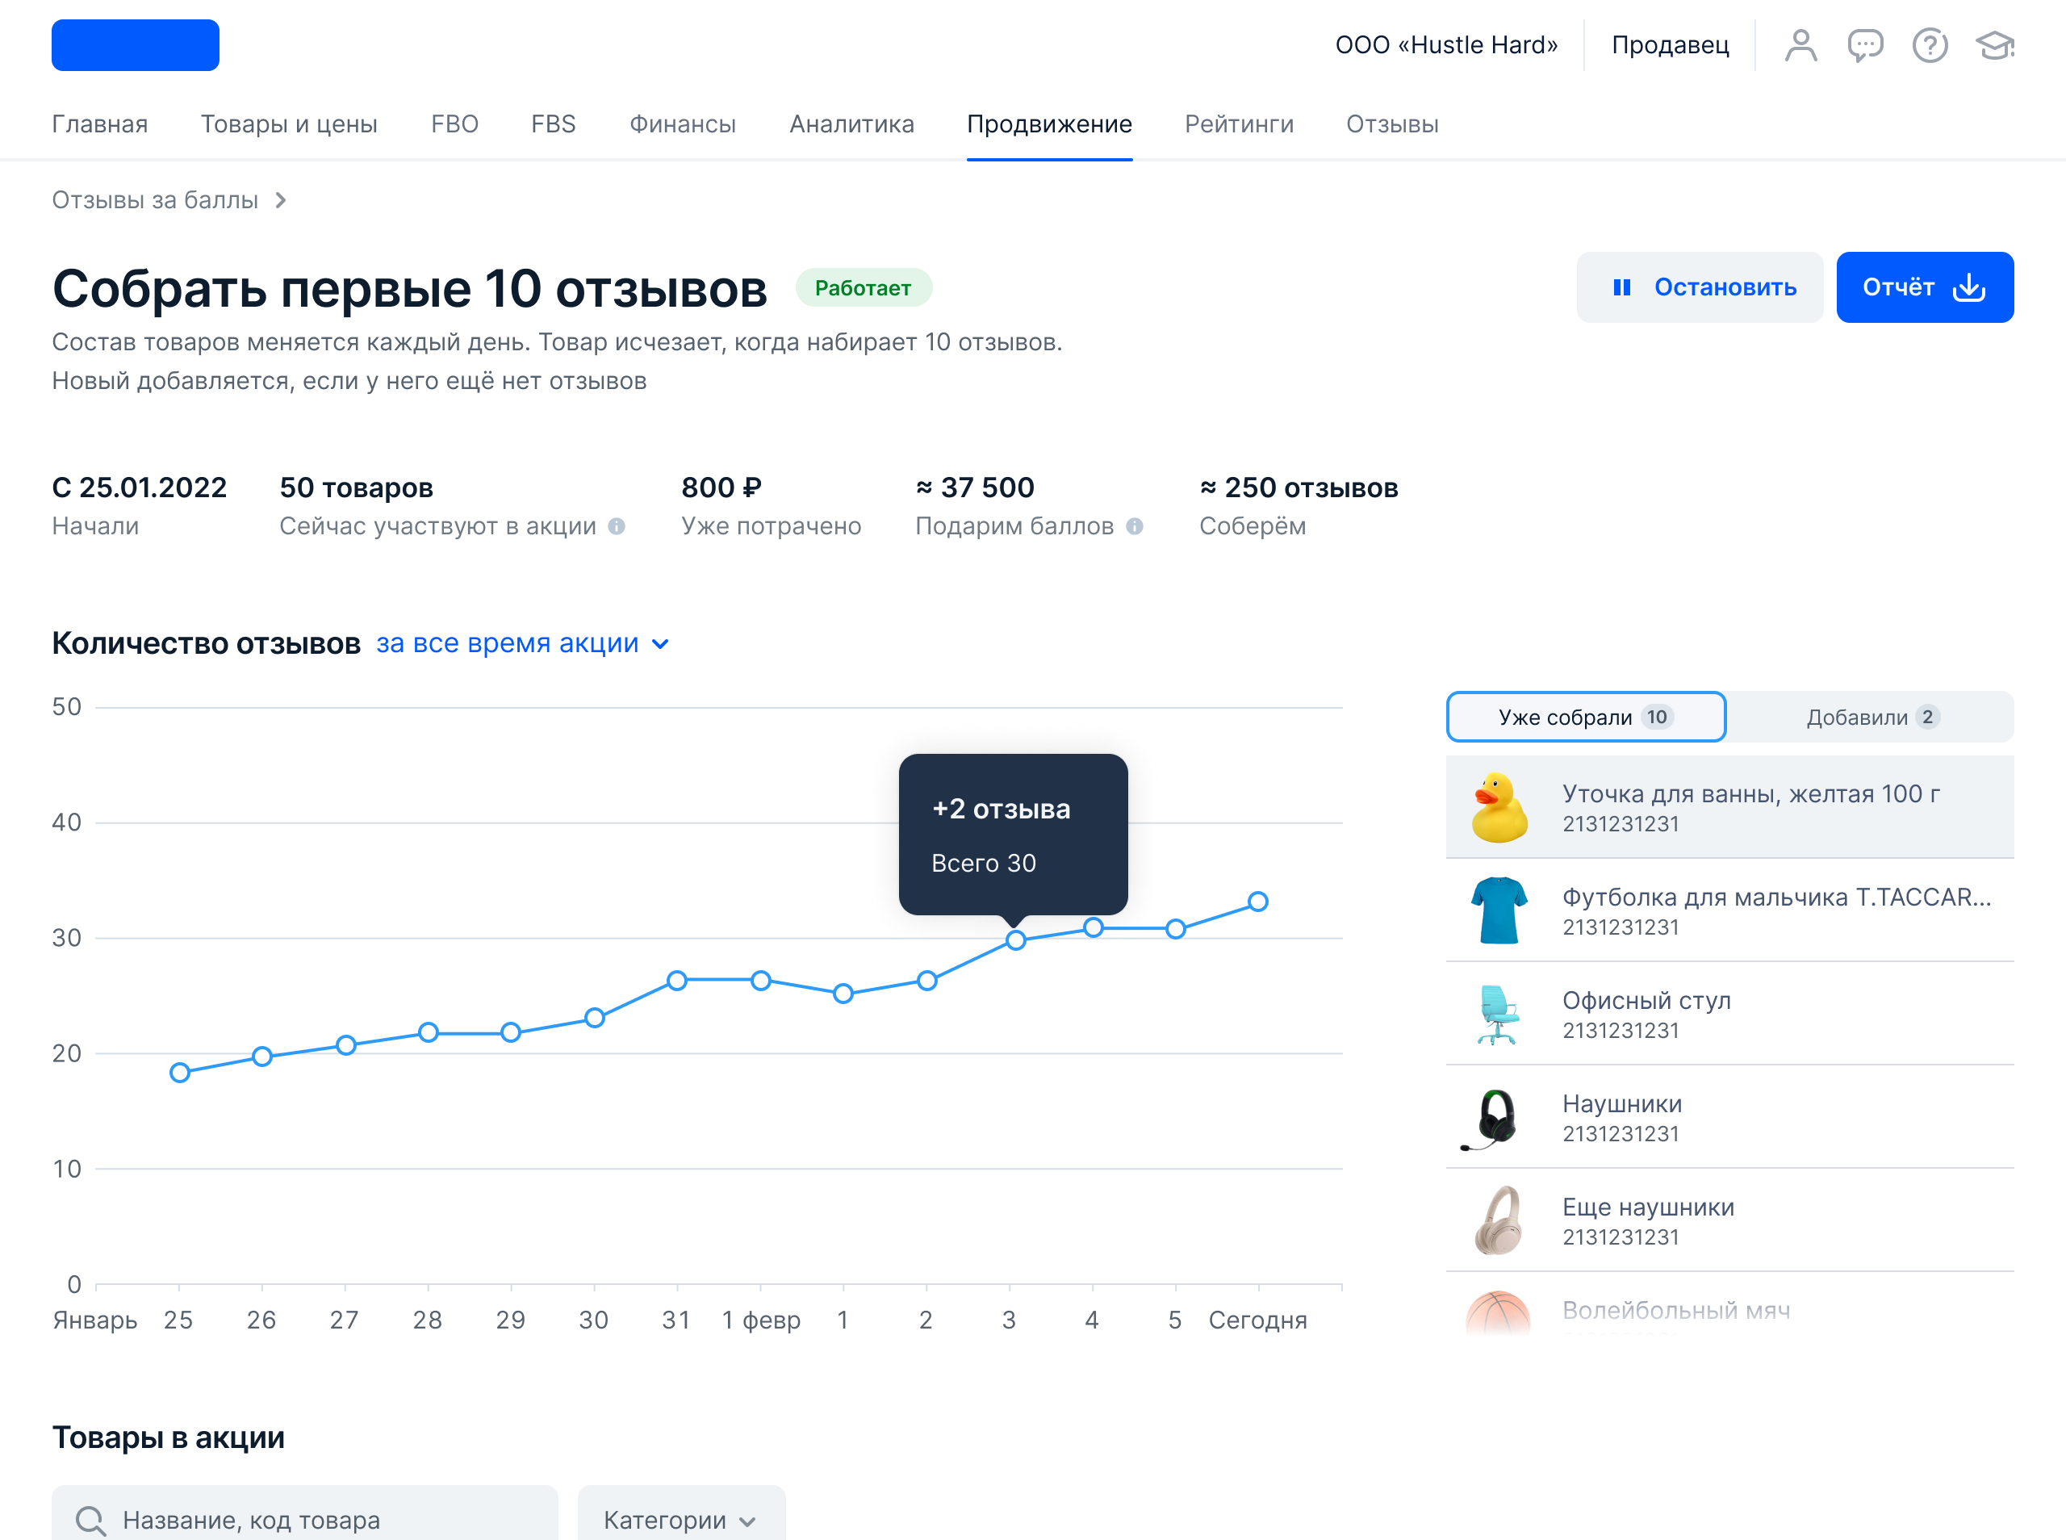Image resolution: width=2066 pixels, height=1540 pixels.
Task: Switch to 'Уже собрали' segment
Action: [1585, 717]
